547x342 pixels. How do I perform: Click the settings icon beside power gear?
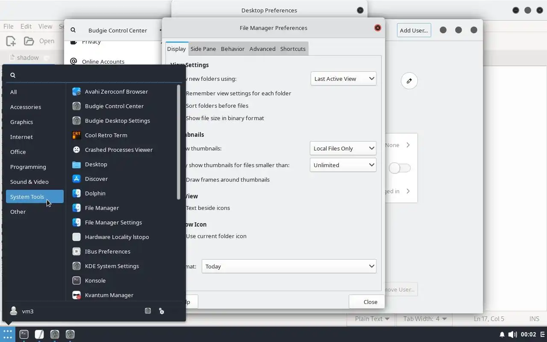tap(148, 311)
